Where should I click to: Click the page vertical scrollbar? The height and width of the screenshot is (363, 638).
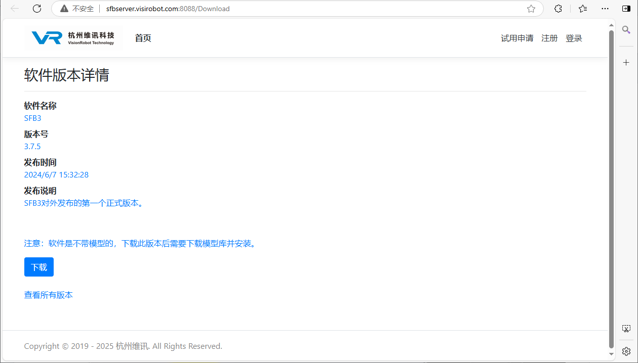click(x=611, y=190)
